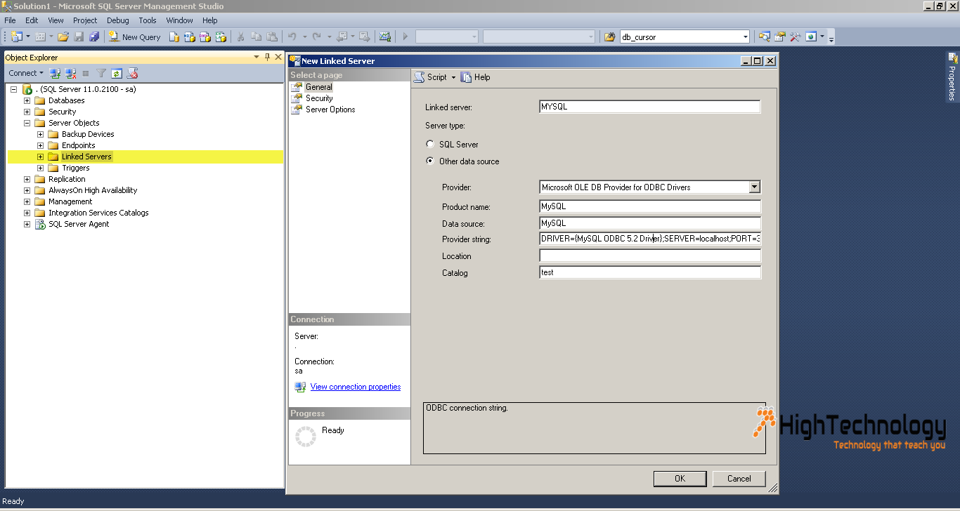Open the Window menu
The height and width of the screenshot is (511, 960).
pos(180,20)
